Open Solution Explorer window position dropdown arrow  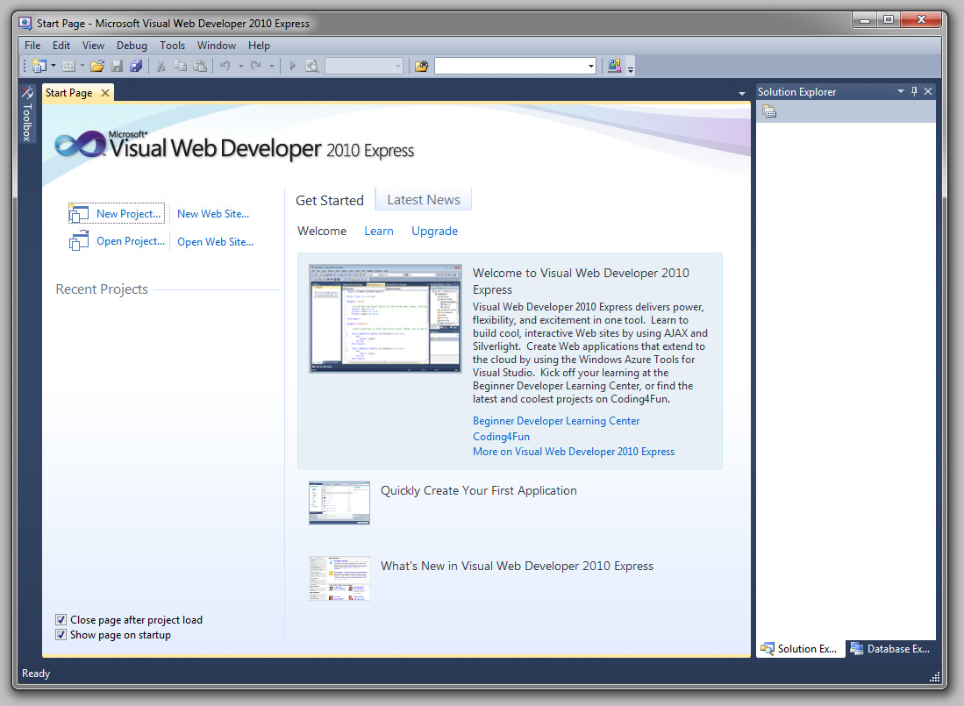tap(900, 91)
